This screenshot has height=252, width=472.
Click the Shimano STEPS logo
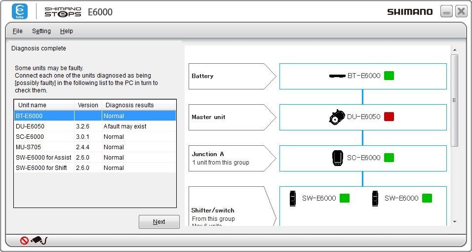click(63, 12)
